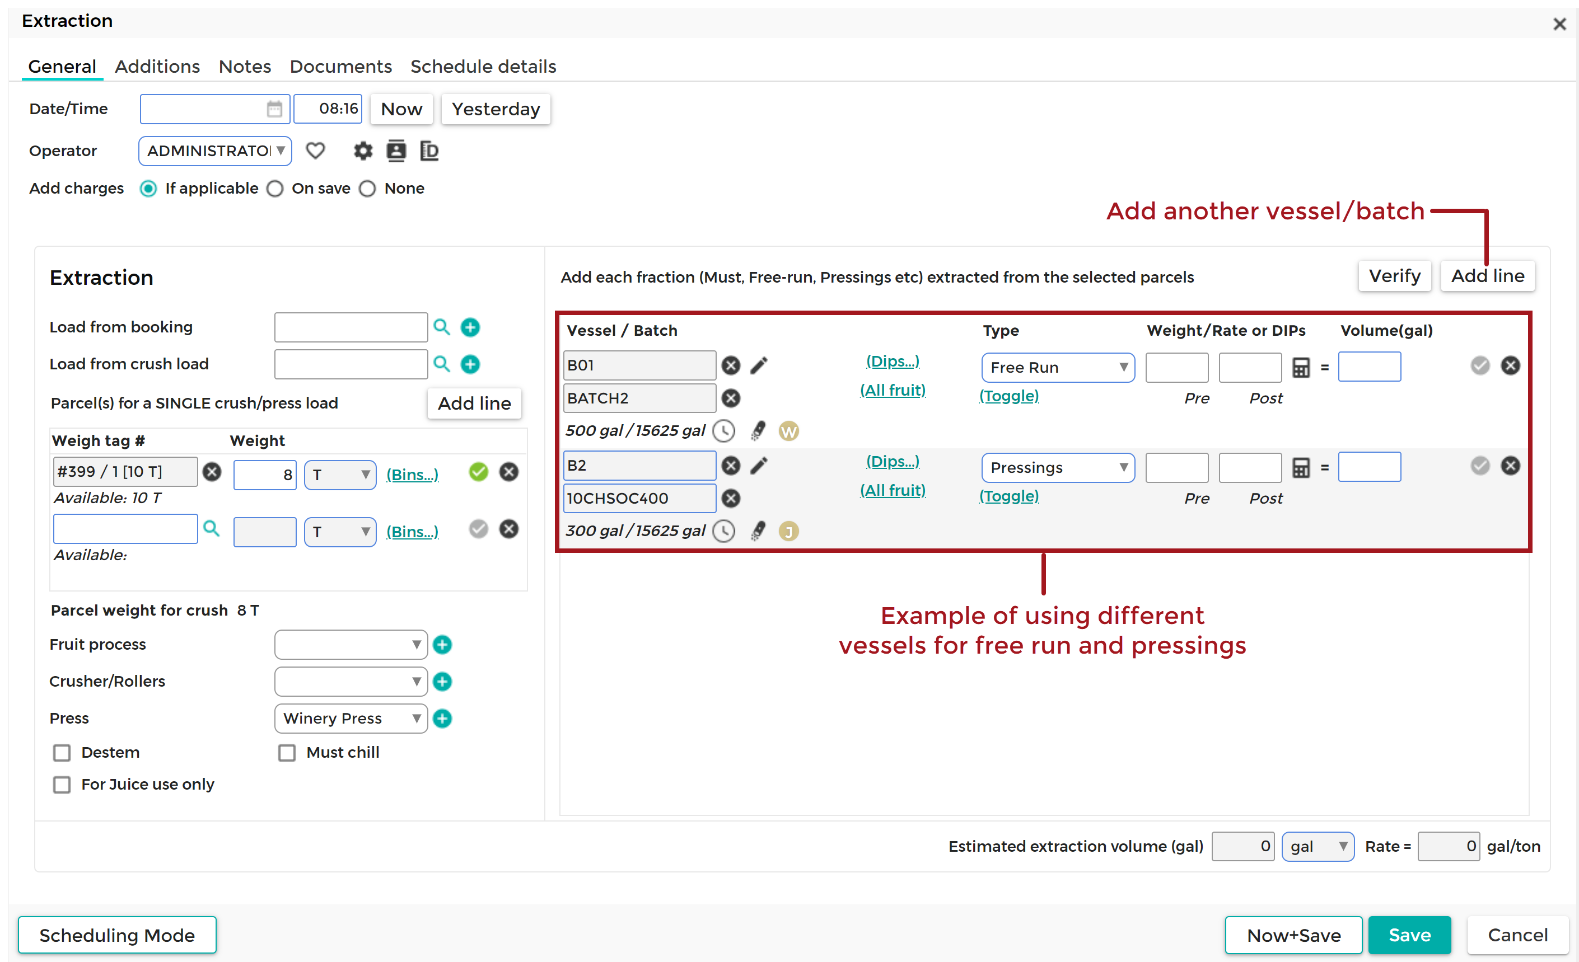Click the heart favorite operator icon
This screenshot has width=1579, height=962.
coord(315,151)
